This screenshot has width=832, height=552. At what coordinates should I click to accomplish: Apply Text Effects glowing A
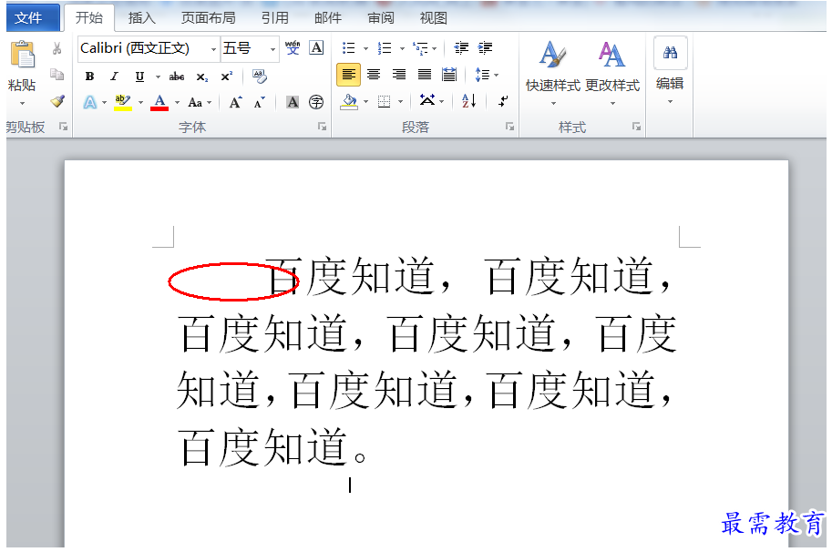(x=90, y=102)
